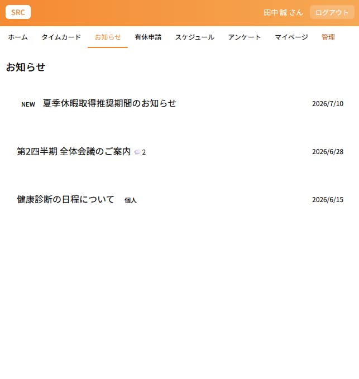
Task: Click the comment bubble icon beside 全体会議
Action: click(x=137, y=152)
